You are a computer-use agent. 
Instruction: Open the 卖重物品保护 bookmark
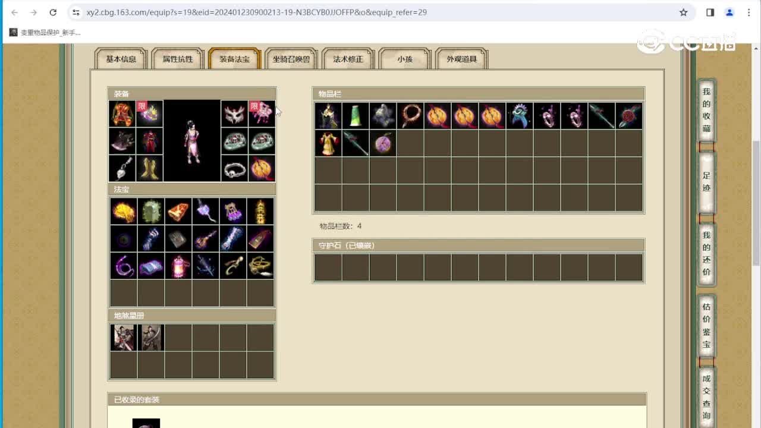click(45, 33)
